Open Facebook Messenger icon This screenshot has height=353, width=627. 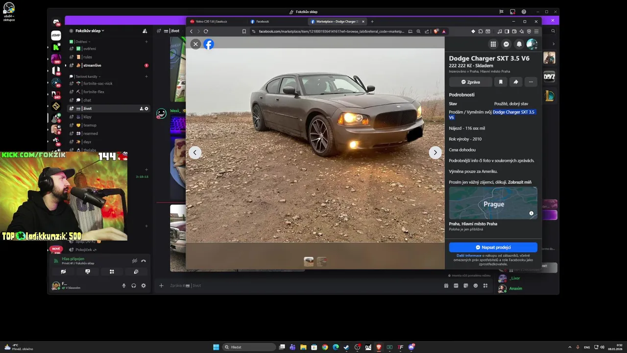point(506,44)
